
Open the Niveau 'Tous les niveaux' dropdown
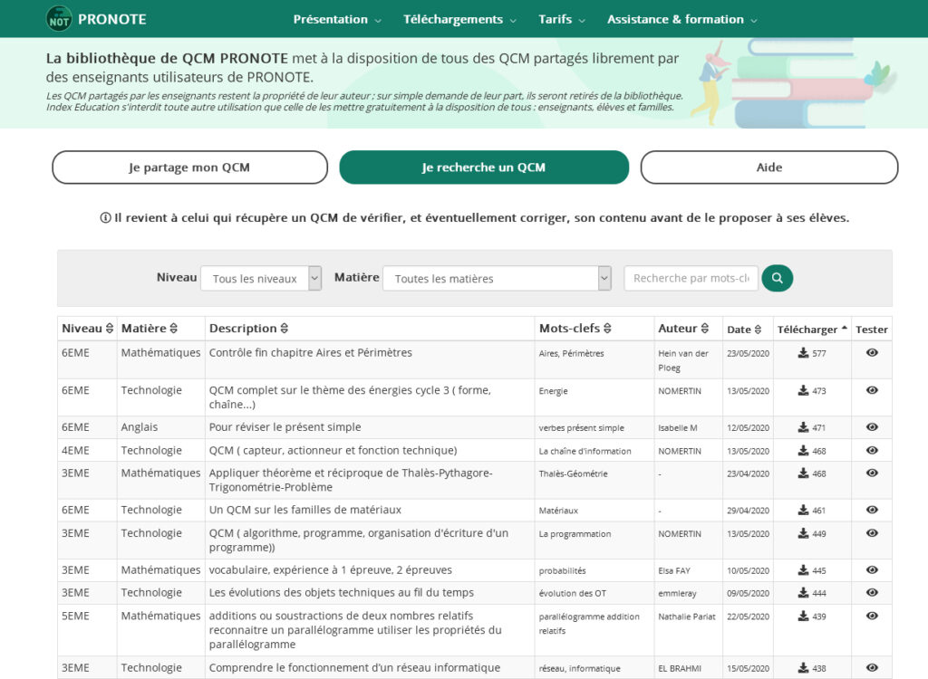click(x=261, y=279)
